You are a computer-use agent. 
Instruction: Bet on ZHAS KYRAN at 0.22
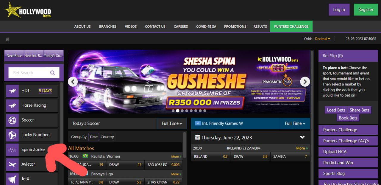[163, 182]
